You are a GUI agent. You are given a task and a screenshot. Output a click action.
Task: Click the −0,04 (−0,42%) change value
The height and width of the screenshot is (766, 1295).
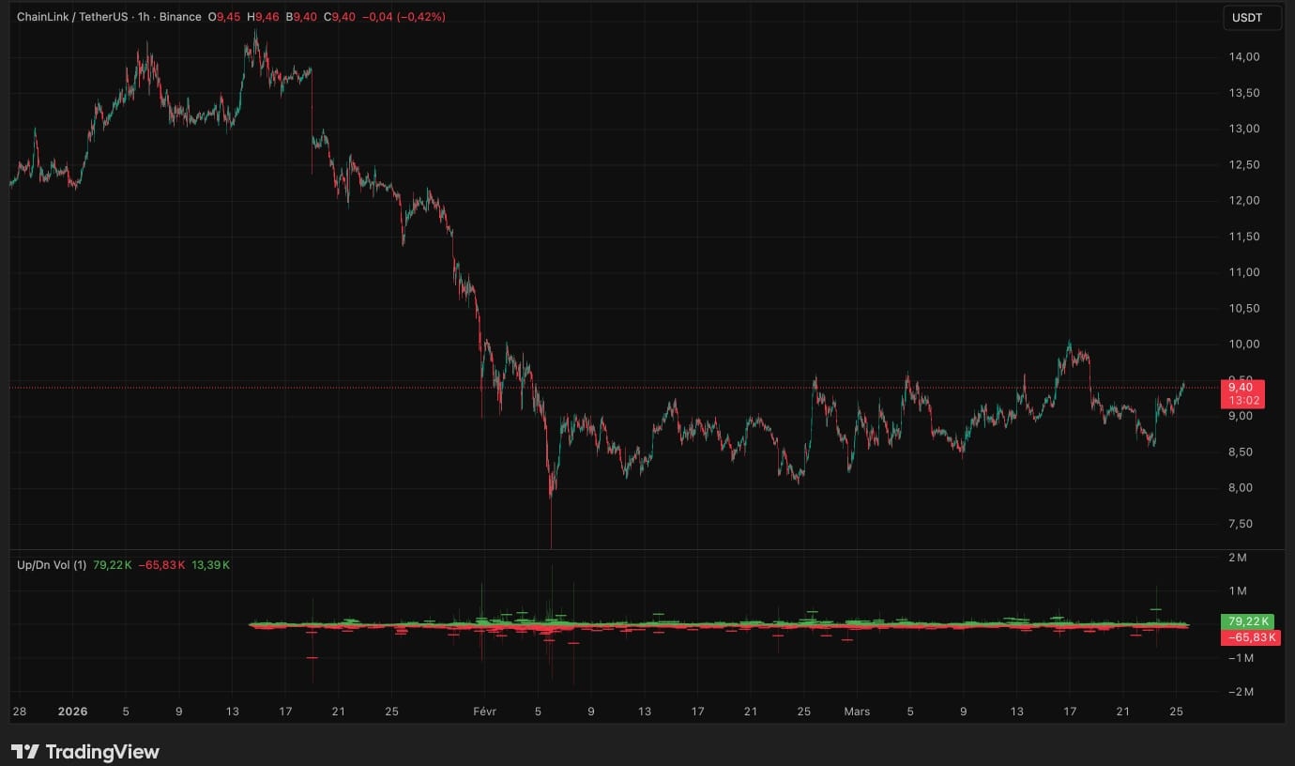click(x=403, y=17)
